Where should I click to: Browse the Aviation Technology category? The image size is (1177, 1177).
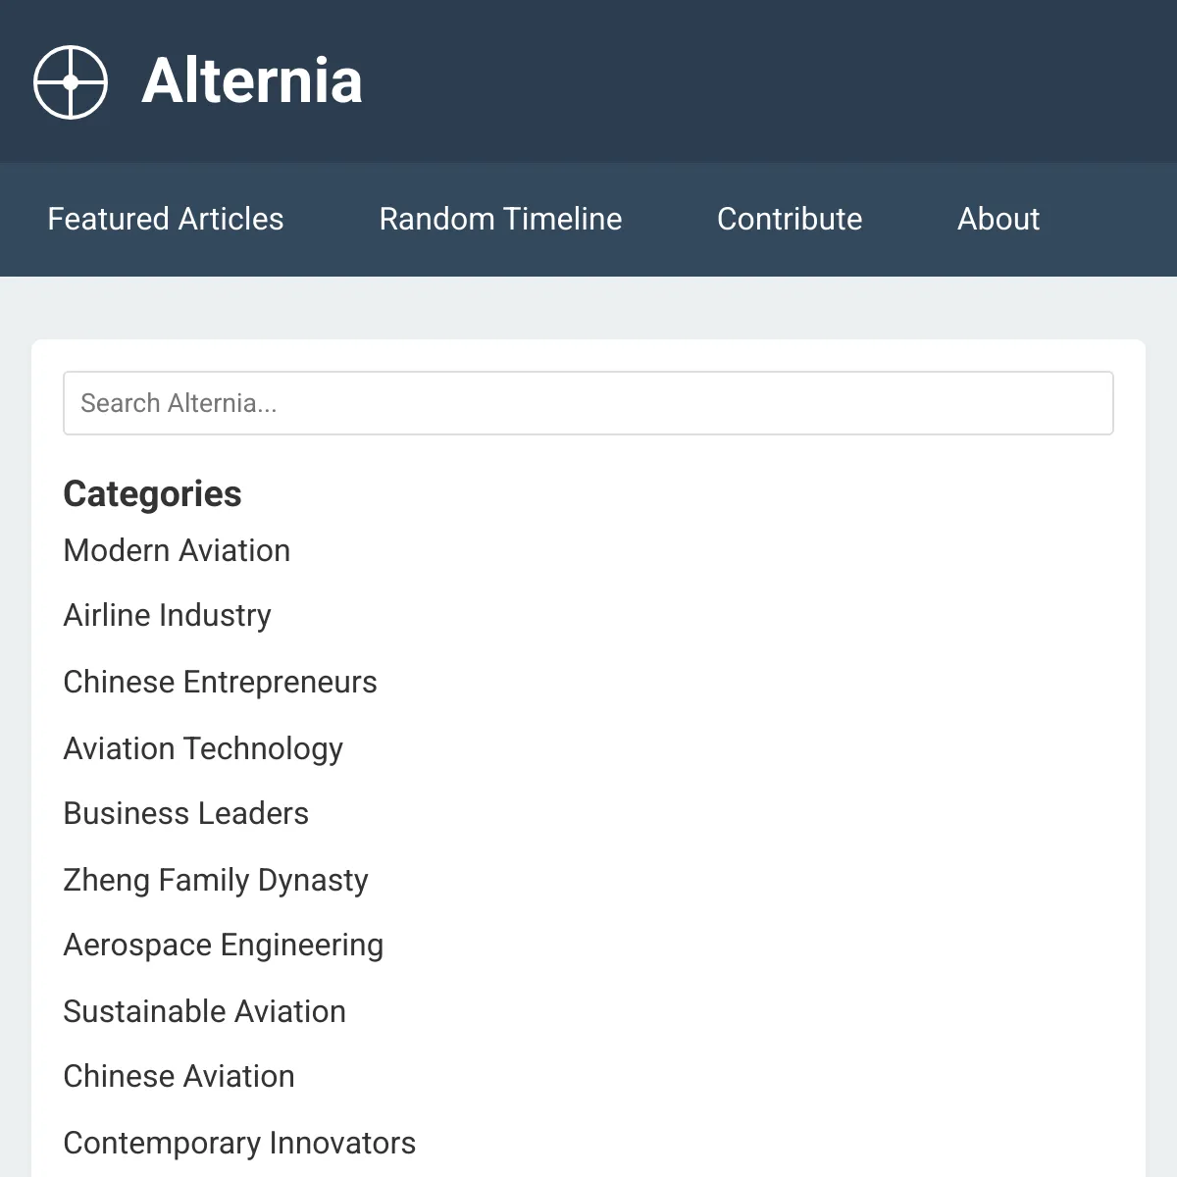(x=203, y=748)
